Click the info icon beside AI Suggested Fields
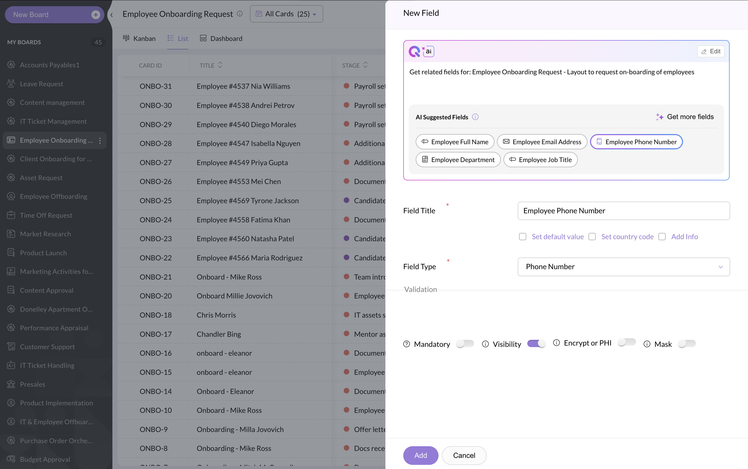This screenshot has width=748, height=469. click(x=475, y=117)
